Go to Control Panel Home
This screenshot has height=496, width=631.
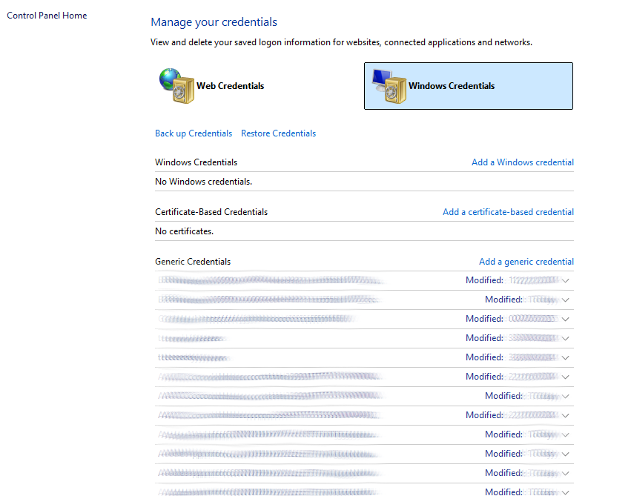[x=47, y=16]
